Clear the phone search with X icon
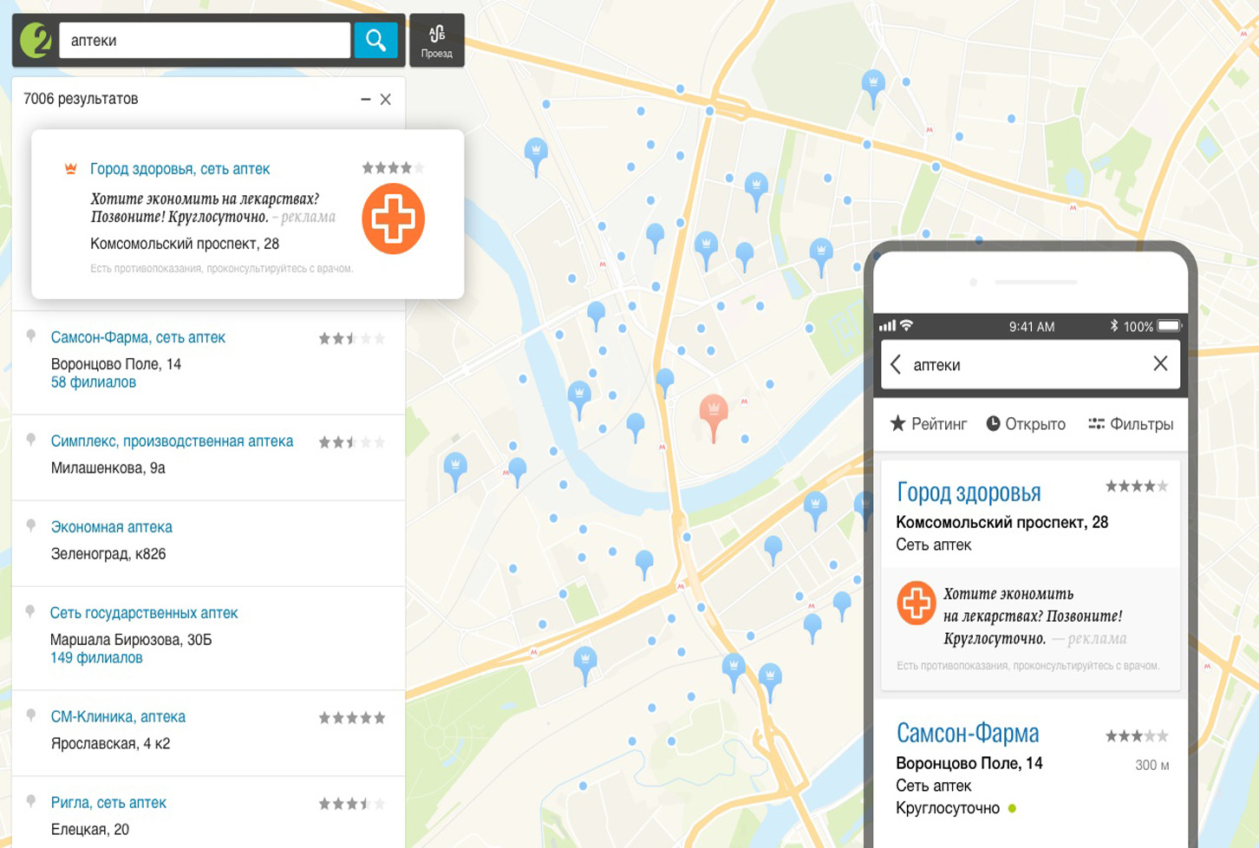 [1160, 364]
